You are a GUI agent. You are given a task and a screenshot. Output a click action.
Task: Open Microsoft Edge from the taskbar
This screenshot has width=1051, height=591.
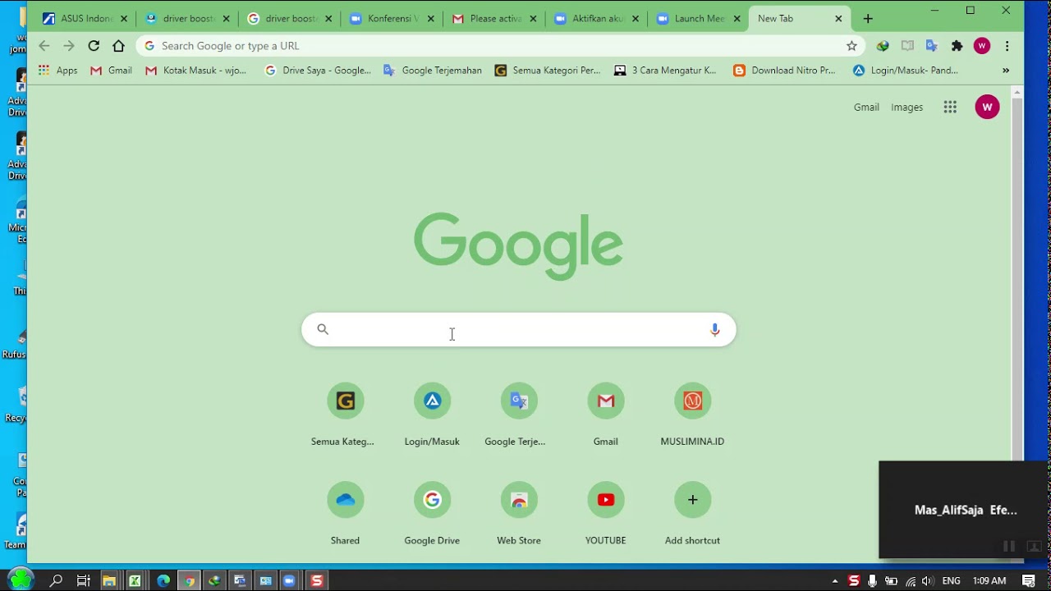163,581
